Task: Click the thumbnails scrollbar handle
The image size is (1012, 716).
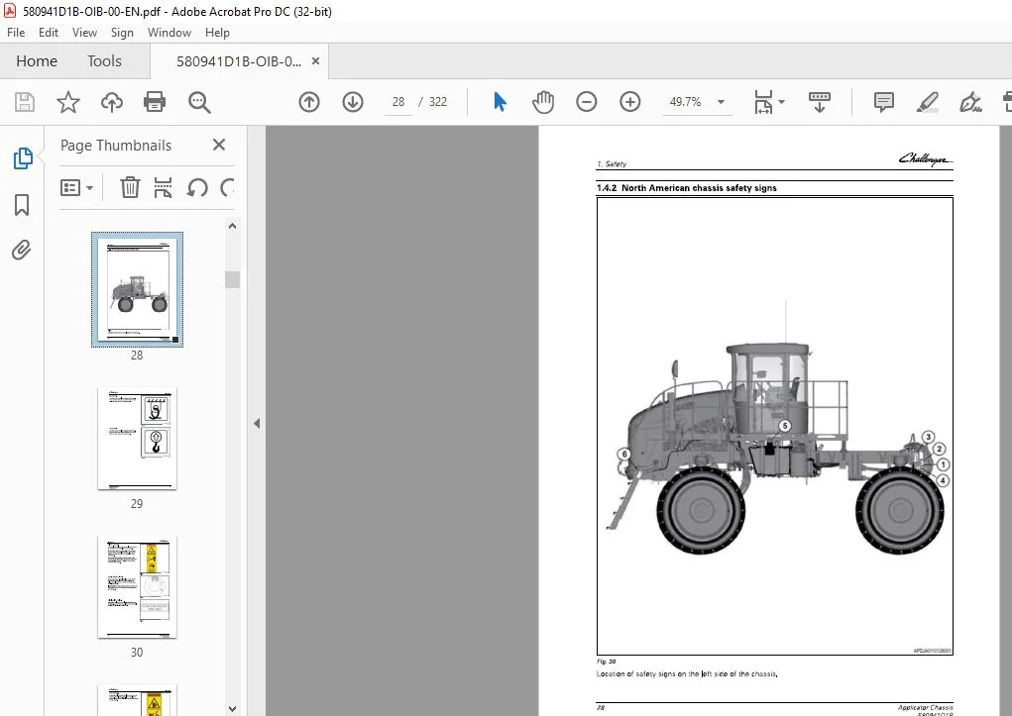Action: 232,279
